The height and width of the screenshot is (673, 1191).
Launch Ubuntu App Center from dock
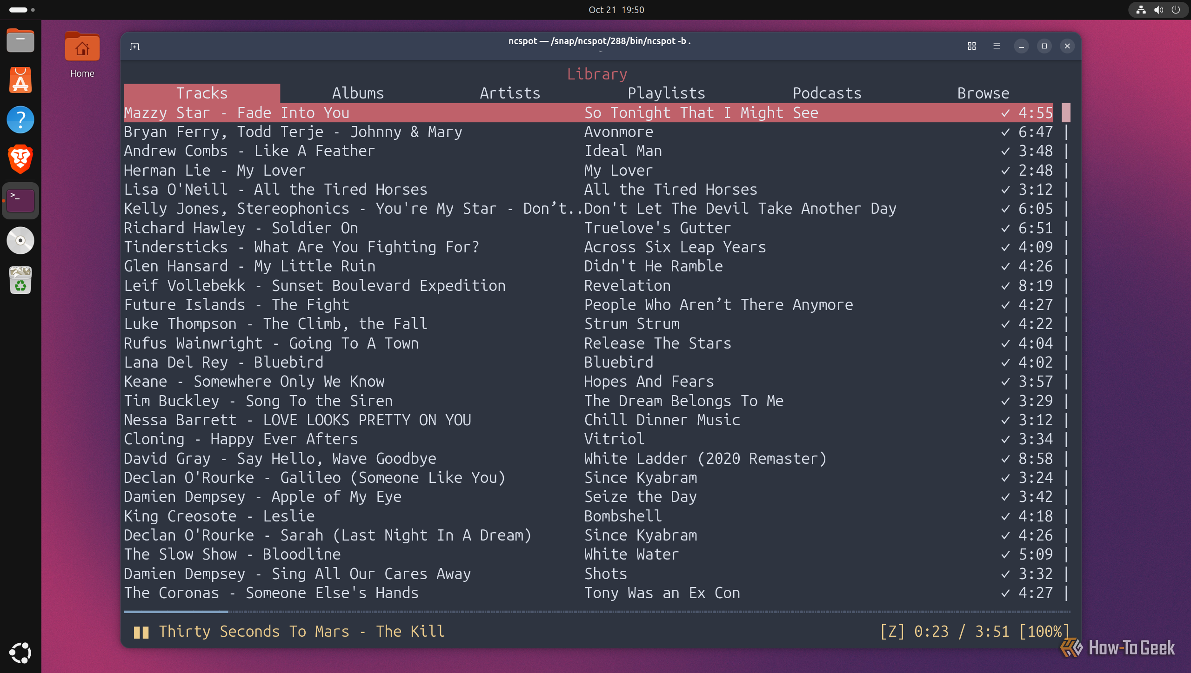[20, 80]
